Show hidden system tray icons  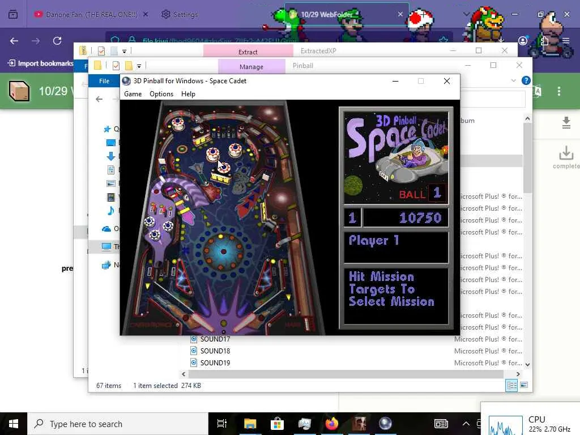click(x=466, y=424)
